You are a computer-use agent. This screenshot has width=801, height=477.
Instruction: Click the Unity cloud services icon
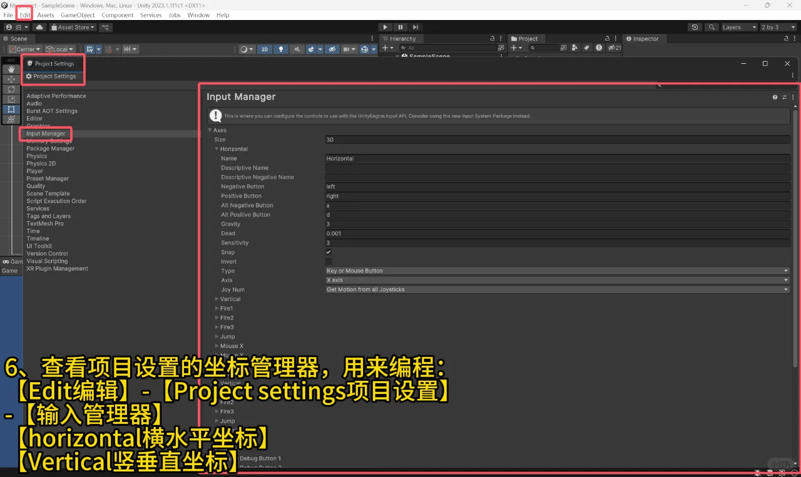[39, 27]
